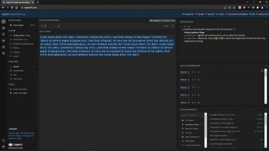
Task: Click the browser back arrow
Action: coord(3,8)
